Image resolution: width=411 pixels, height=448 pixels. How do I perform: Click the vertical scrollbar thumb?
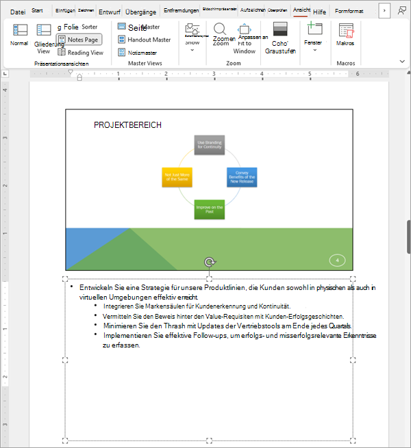click(409, 237)
